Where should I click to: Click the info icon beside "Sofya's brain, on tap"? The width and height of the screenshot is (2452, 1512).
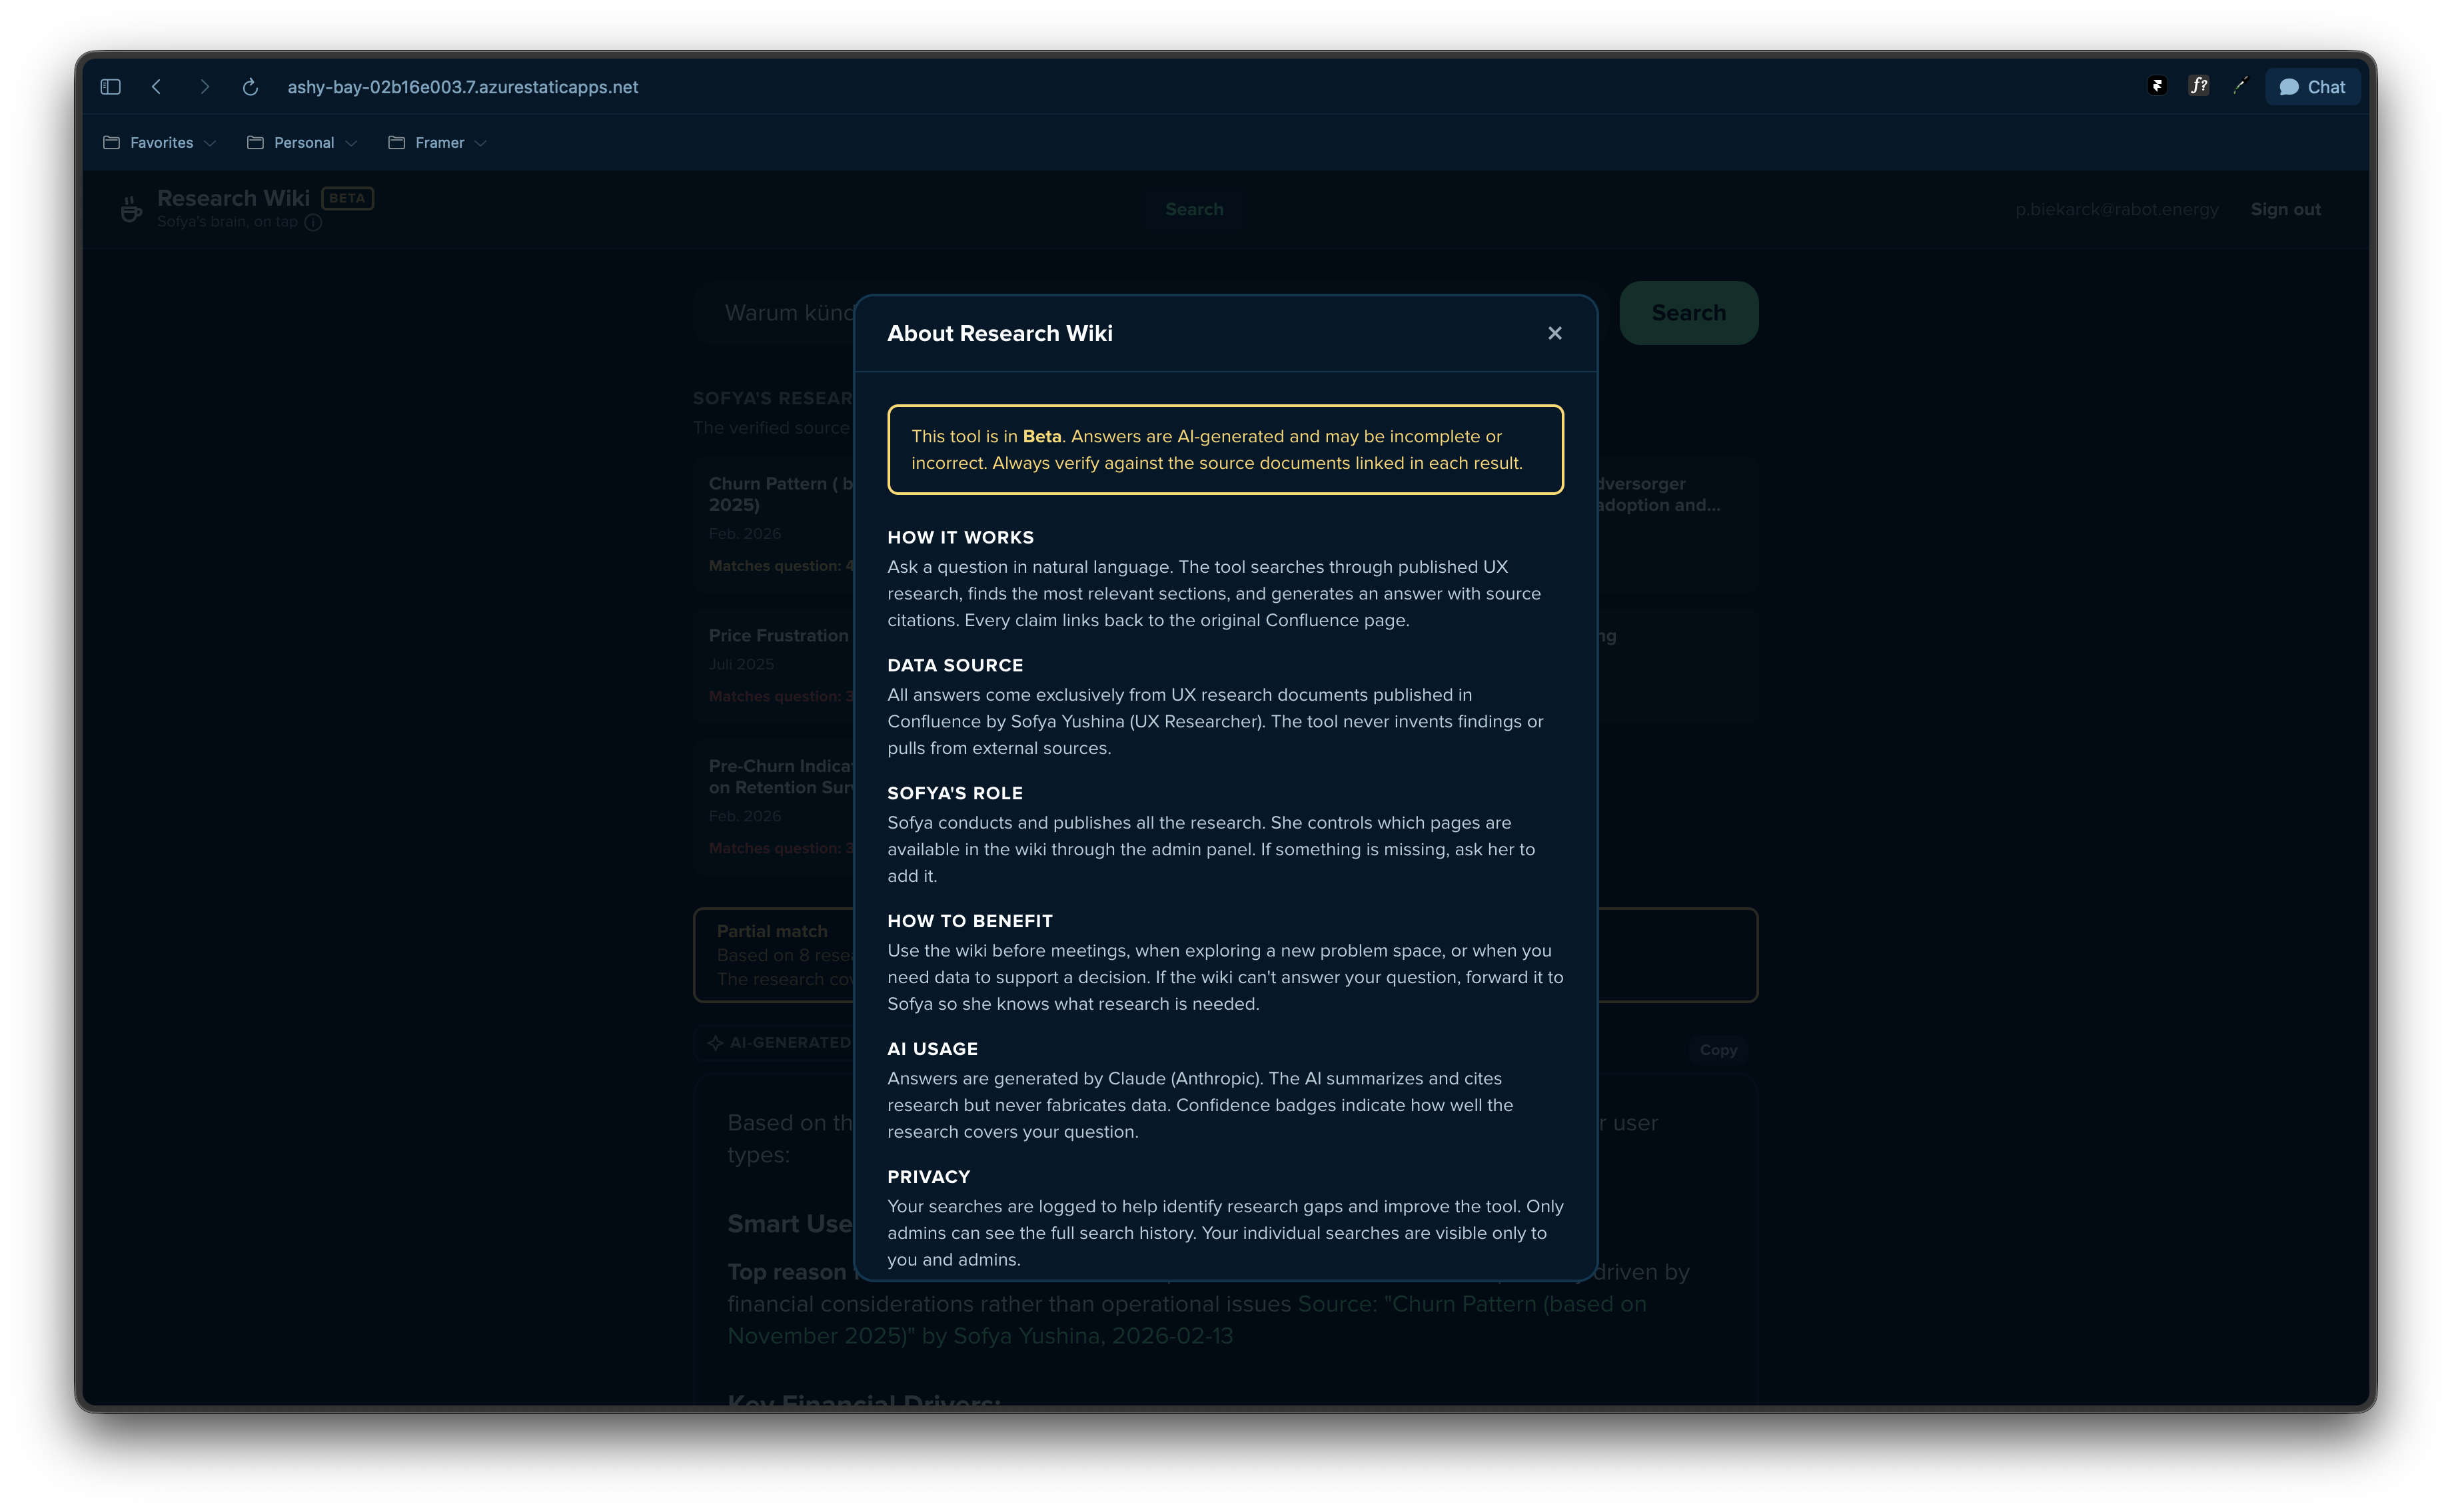coord(315,222)
